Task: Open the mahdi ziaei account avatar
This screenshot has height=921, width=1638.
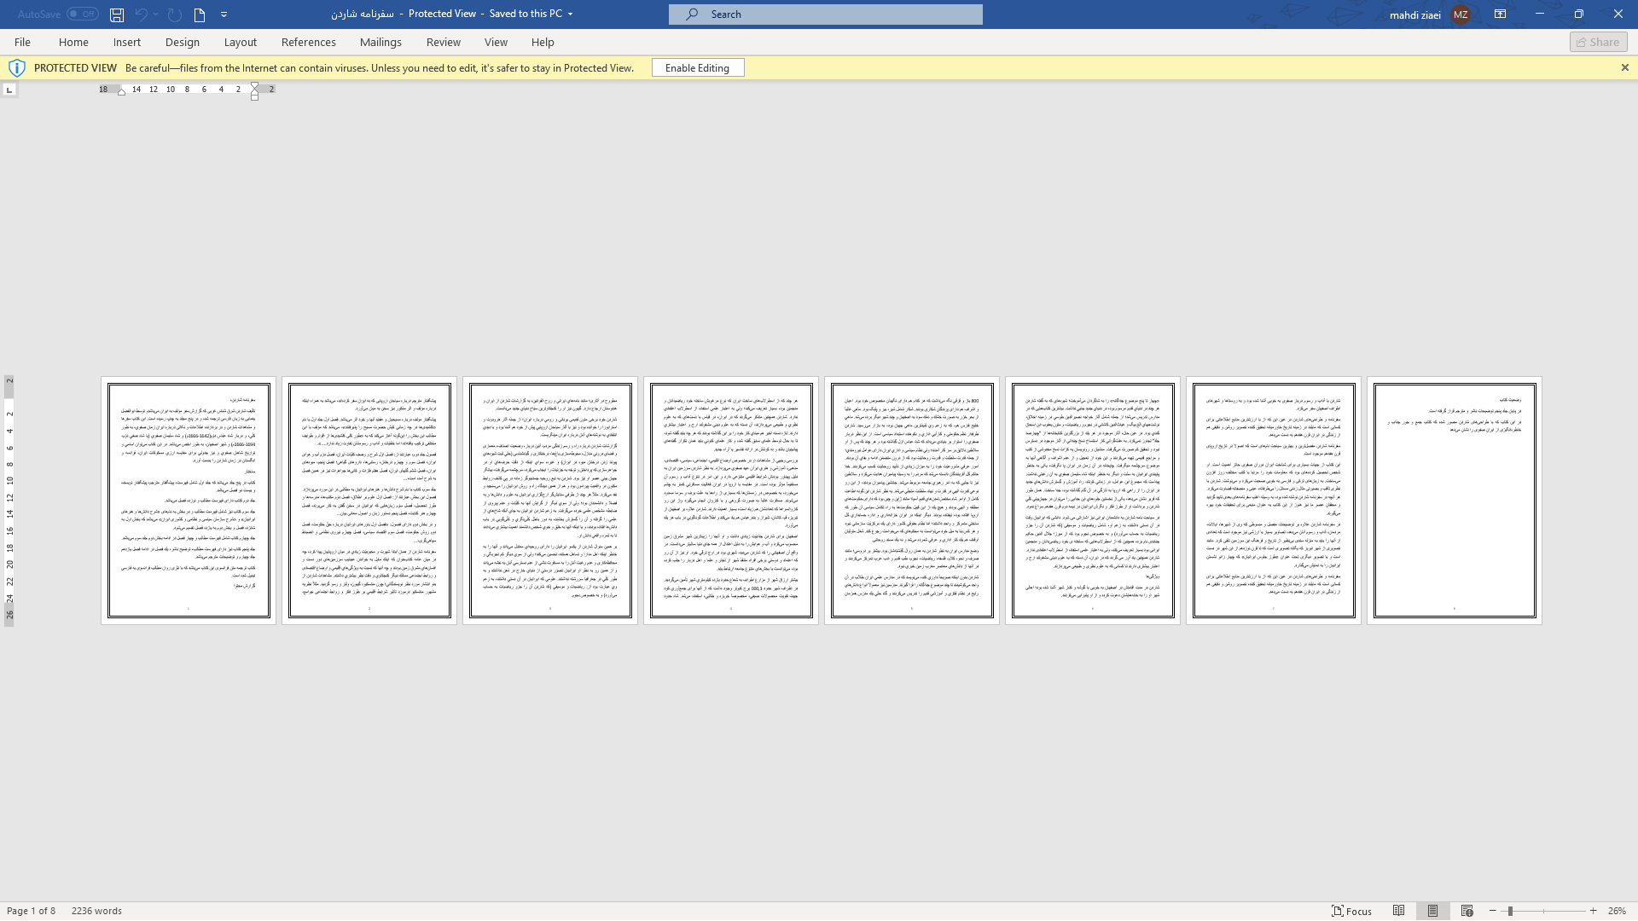Action: coord(1461,14)
